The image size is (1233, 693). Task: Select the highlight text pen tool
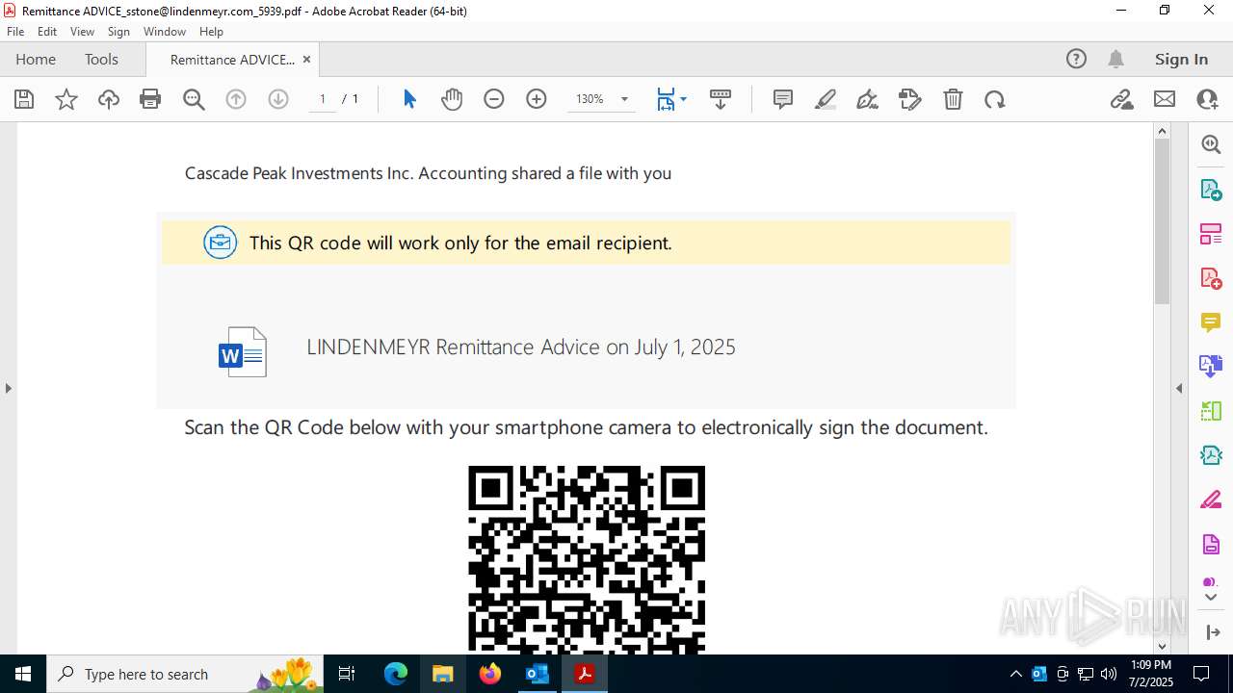[826, 99]
